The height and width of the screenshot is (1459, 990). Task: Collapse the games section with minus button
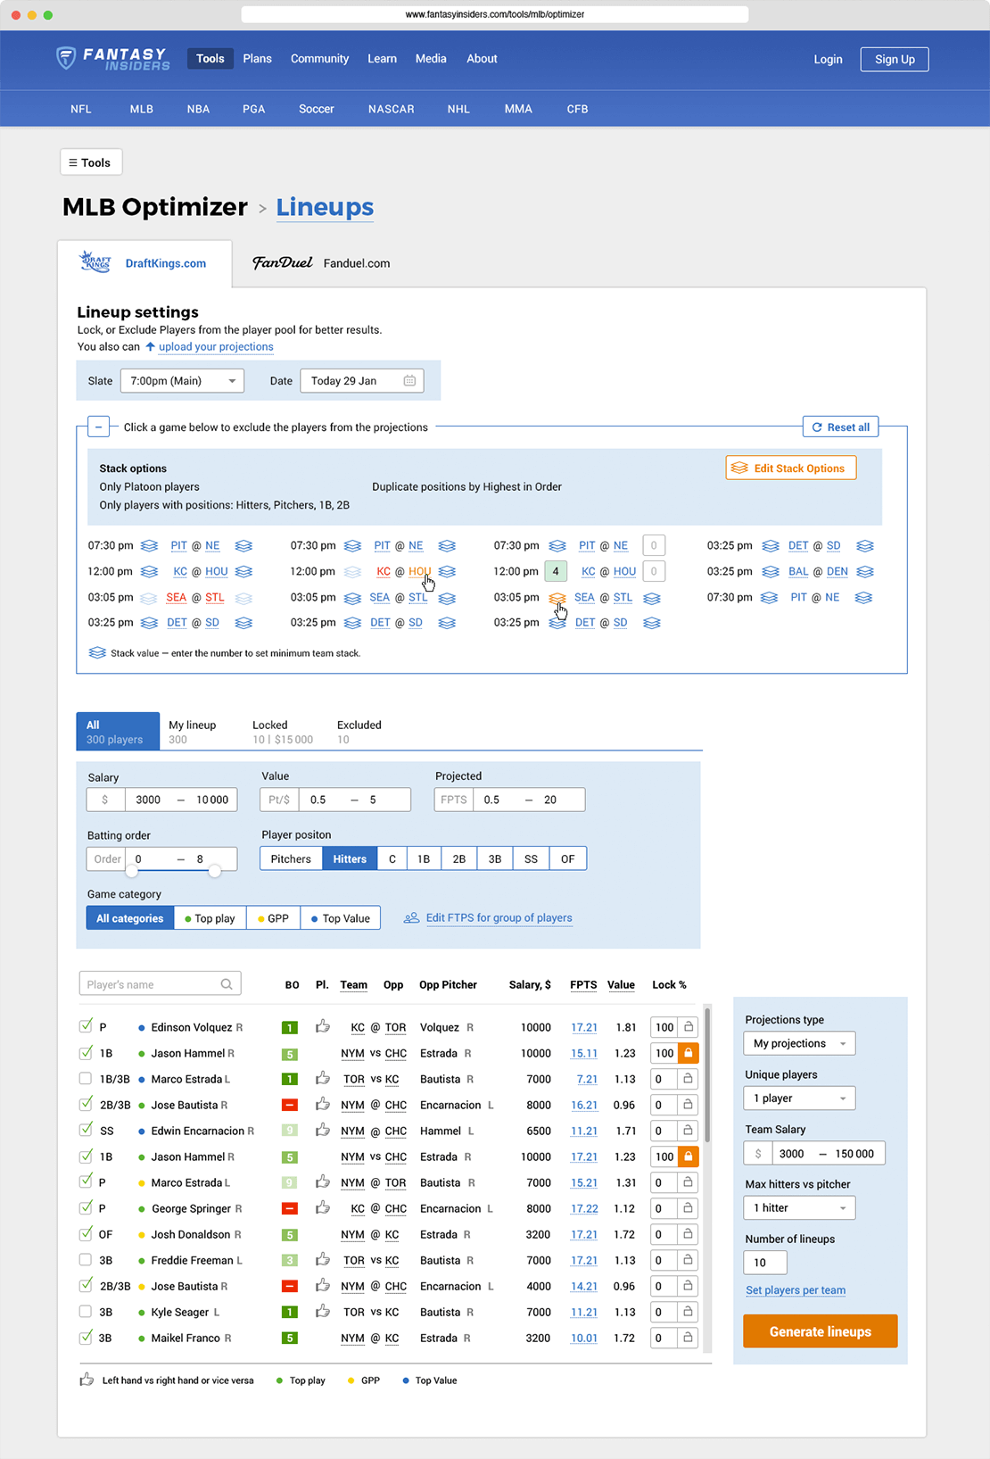point(98,427)
